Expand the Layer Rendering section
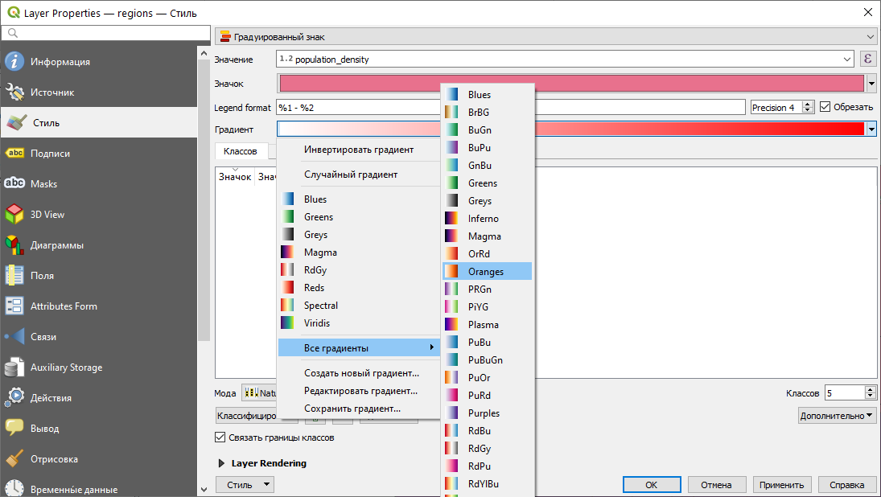The image size is (881, 497). point(222,463)
